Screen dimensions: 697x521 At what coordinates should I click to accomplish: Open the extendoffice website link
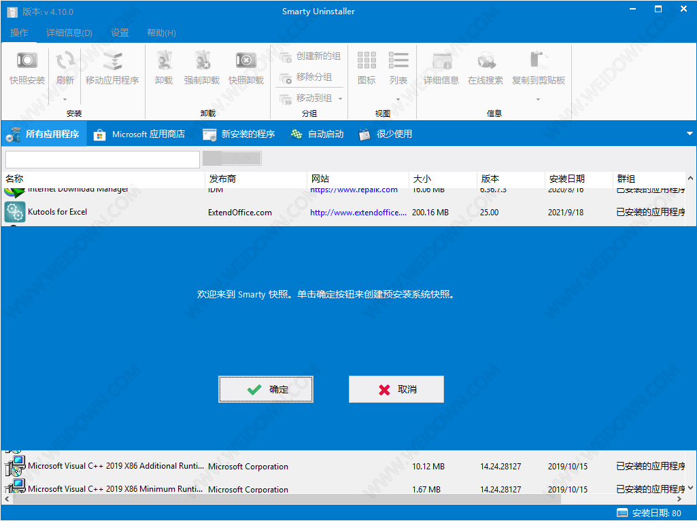coord(358,213)
